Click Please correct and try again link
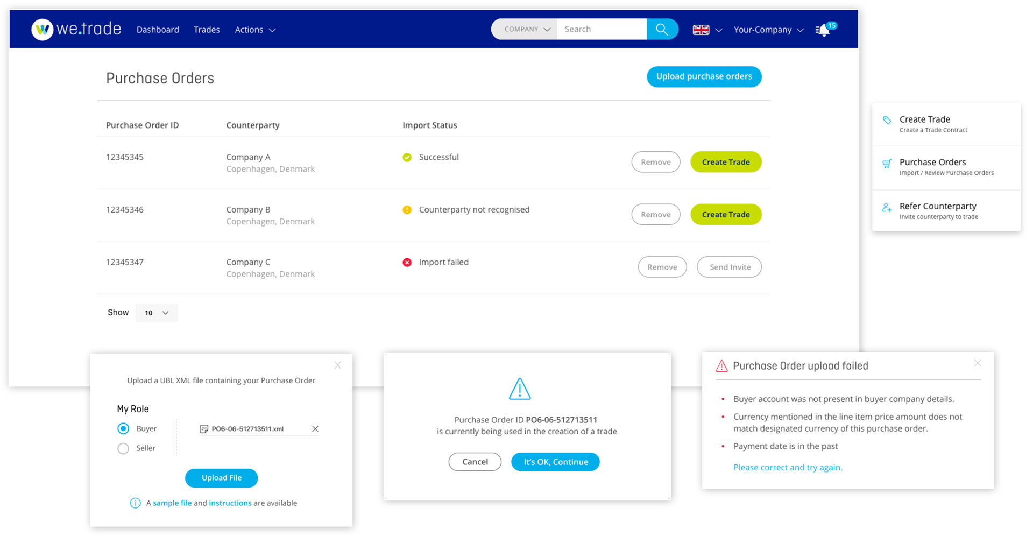This screenshot has width=1033, height=543. [x=788, y=468]
